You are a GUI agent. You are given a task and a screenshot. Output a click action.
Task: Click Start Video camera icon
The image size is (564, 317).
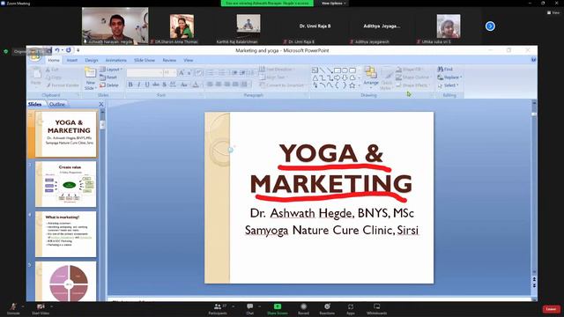(41, 308)
